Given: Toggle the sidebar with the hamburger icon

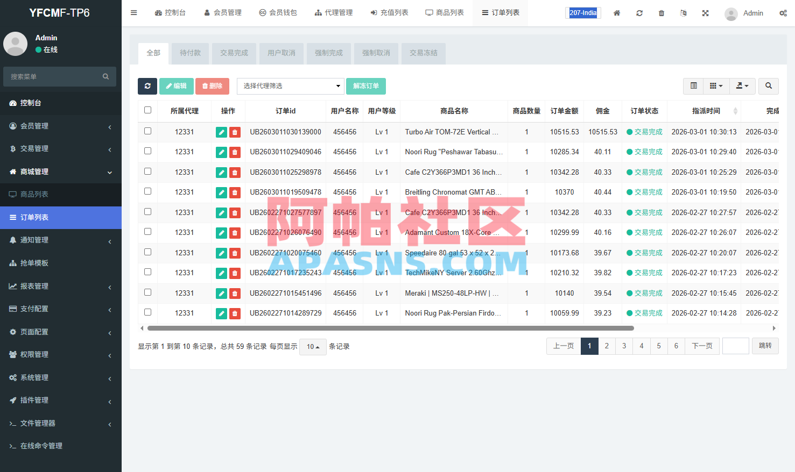Looking at the screenshot, I should (x=134, y=13).
